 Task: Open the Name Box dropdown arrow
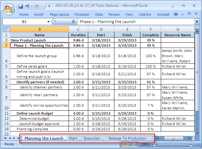click(48, 22)
